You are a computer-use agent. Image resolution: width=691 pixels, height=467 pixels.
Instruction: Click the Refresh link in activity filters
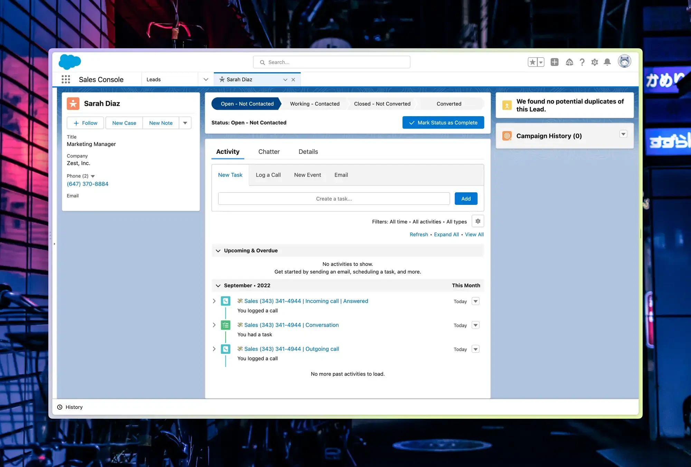pyautogui.click(x=418, y=234)
